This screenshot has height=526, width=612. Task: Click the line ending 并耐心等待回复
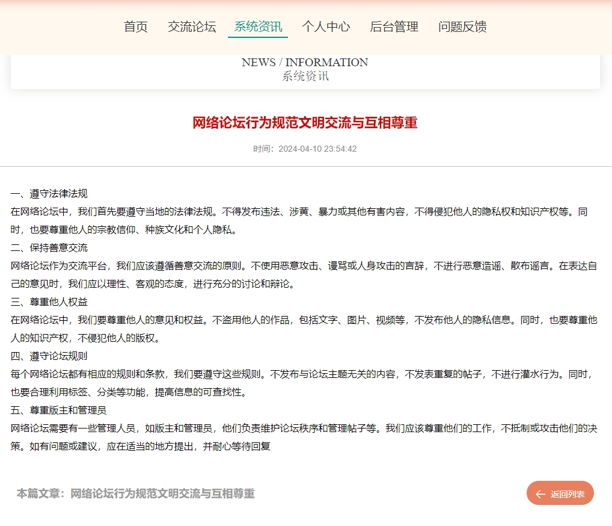[x=141, y=447]
